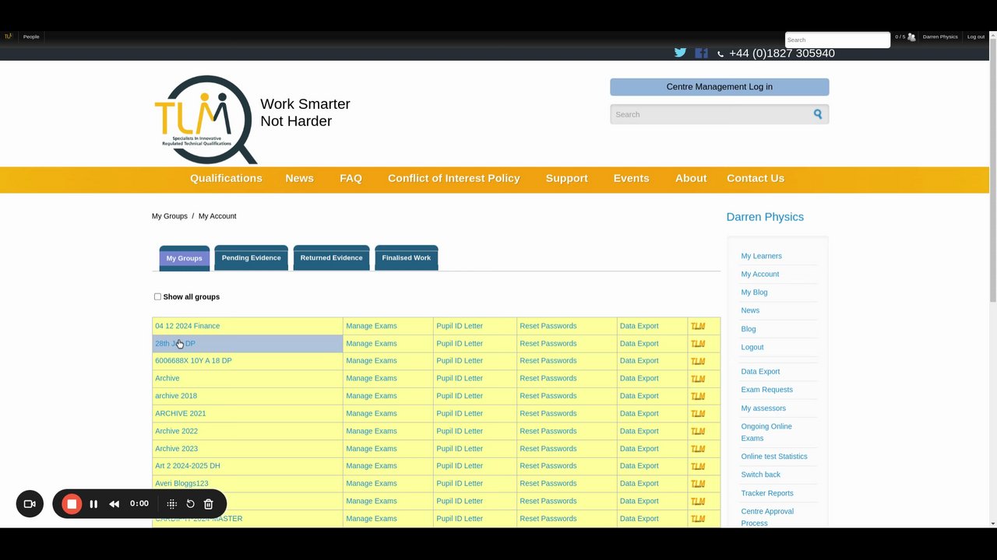The height and width of the screenshot is (560, 997).
Task: Open the 04 12 2024 Finance group
Action: 188,326
